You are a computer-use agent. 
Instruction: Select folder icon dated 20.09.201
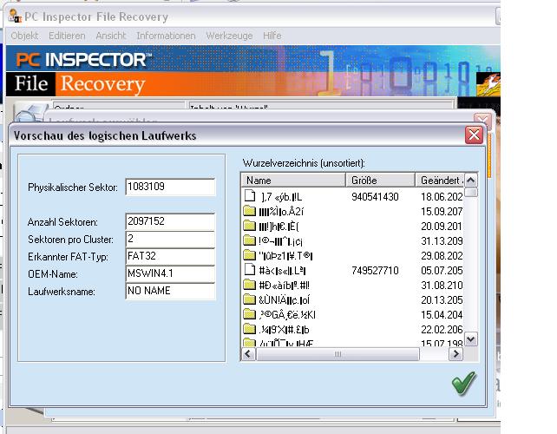(250, 226)
